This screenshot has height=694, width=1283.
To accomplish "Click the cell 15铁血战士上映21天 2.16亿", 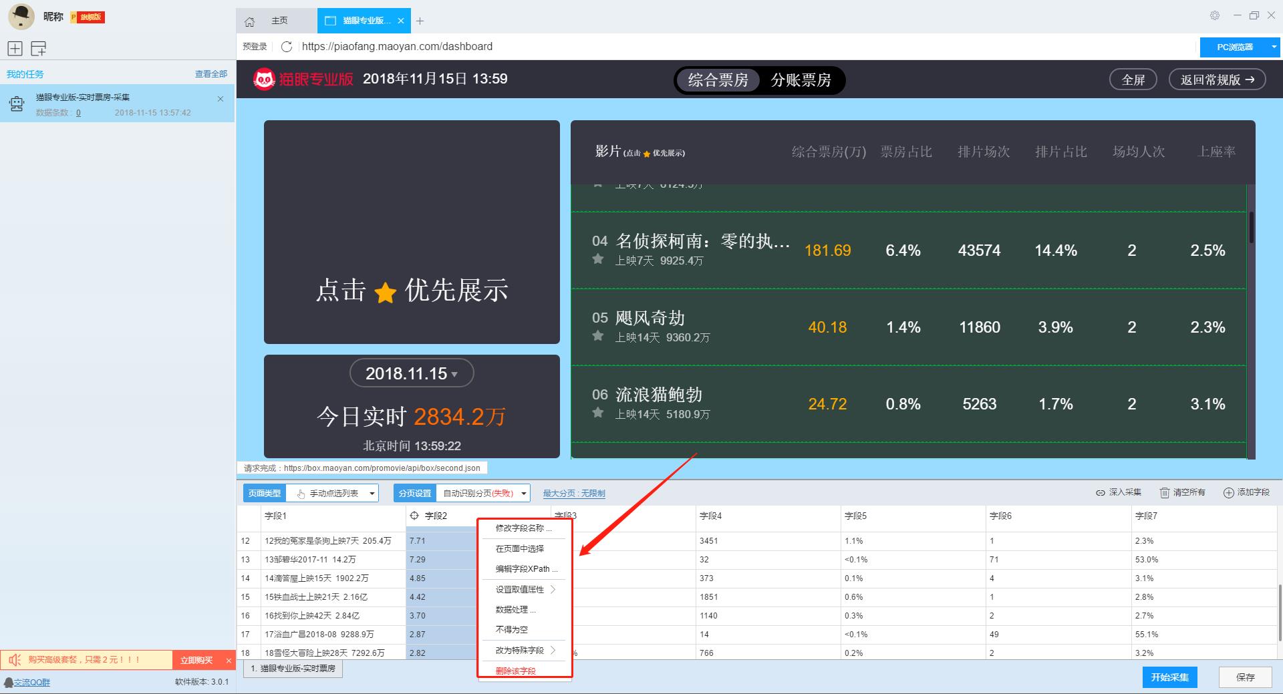I will point(333,597).
